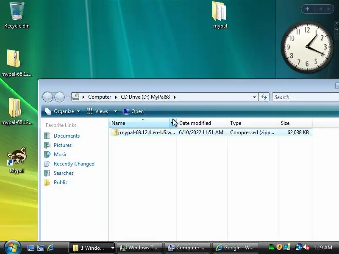Viewport: 339px width, 254px height.
Task: Open Music in Favorite Links
Action: click(61, 155)
